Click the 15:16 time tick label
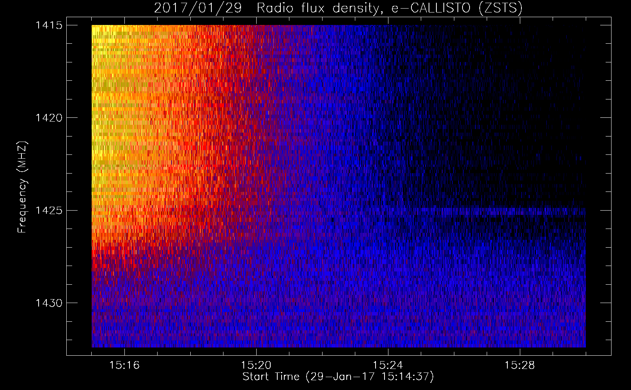631x390 pixels. coord(124,365)
